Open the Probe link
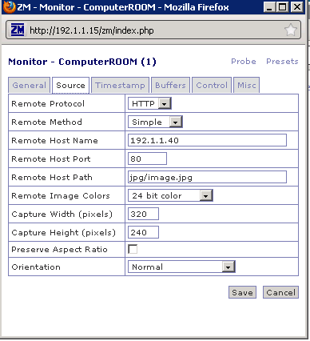Screen dimensions: 310x341 (244, 62)
